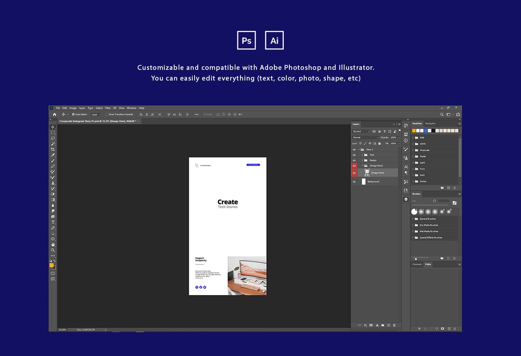
Task: Click the Home icon in options bar
Action: pos(55,114)
